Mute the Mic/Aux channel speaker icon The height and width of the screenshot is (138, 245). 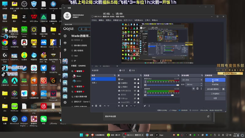point(145,85)
